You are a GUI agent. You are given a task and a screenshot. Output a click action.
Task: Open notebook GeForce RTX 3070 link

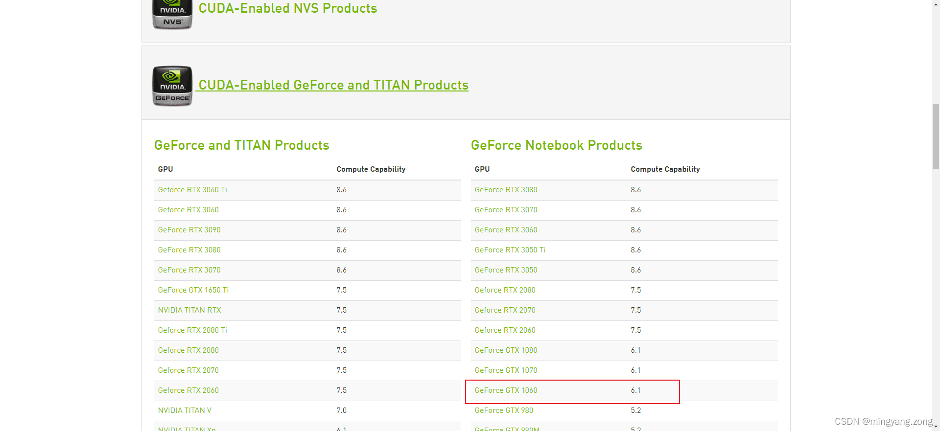pos(506,210)
